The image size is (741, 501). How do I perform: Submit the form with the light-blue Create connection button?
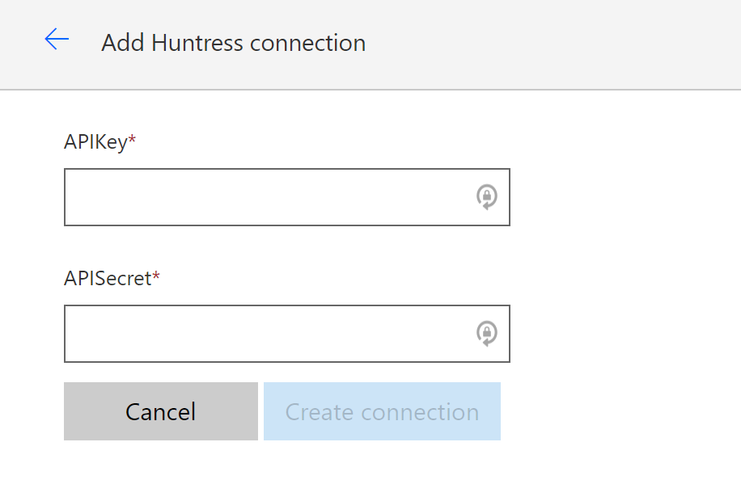click(382, 412)
